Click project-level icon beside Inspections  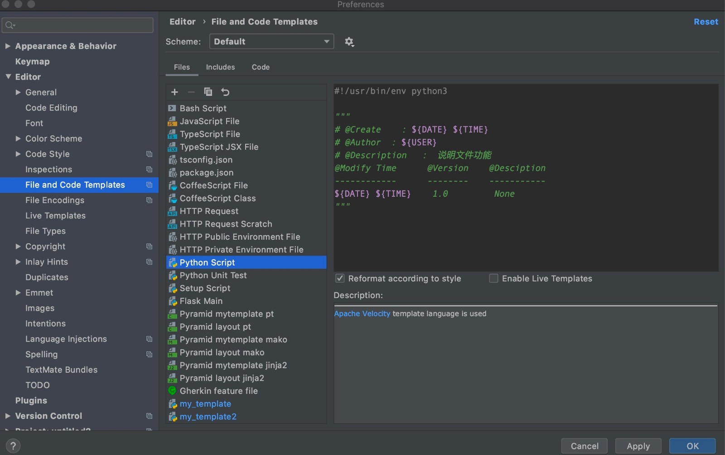tap(149, 170)
